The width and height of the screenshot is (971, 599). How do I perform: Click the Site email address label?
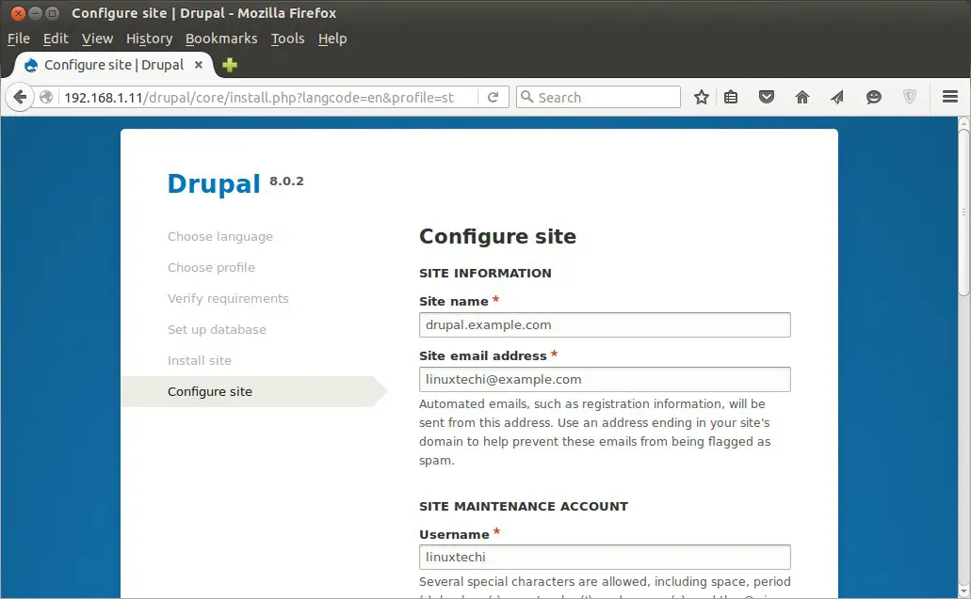click(483, 356)
